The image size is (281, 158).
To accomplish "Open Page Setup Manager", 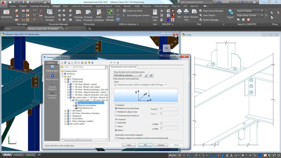I will (x=212, y=11).
